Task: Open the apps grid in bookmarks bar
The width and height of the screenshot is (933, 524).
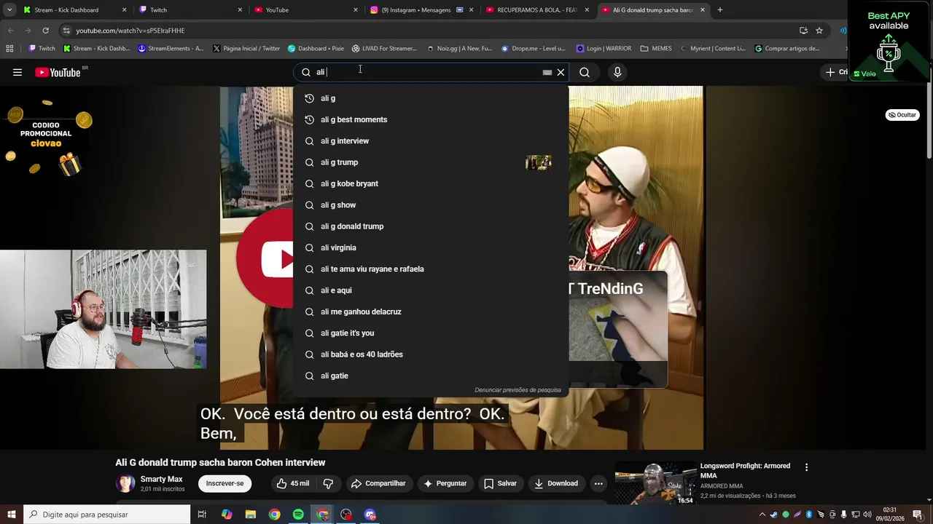Action: coord(9,49)
